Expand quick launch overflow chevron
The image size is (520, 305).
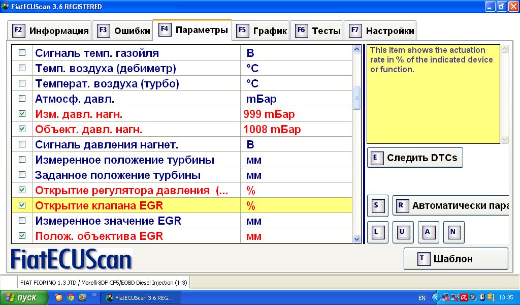coord(94,295)
